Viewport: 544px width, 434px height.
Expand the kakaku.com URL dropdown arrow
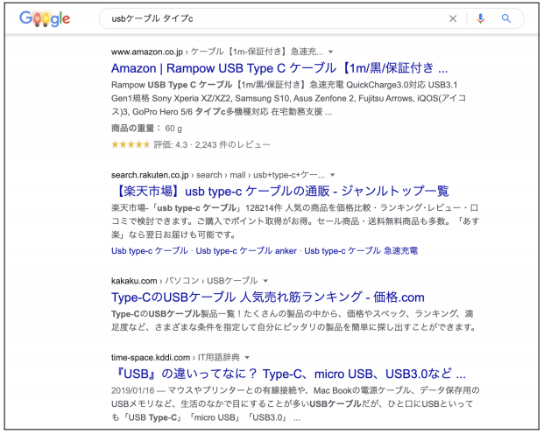tap(265, 281)
